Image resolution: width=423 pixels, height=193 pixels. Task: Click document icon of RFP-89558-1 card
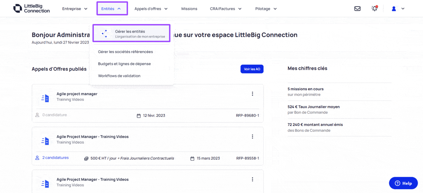click(x=45, y=141)
